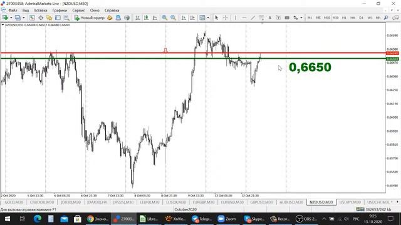Image resolution: width=401 pixels, height=225 pixels.
Task: Select the Cursor arrow tool
Action: [x=217, y=17]
